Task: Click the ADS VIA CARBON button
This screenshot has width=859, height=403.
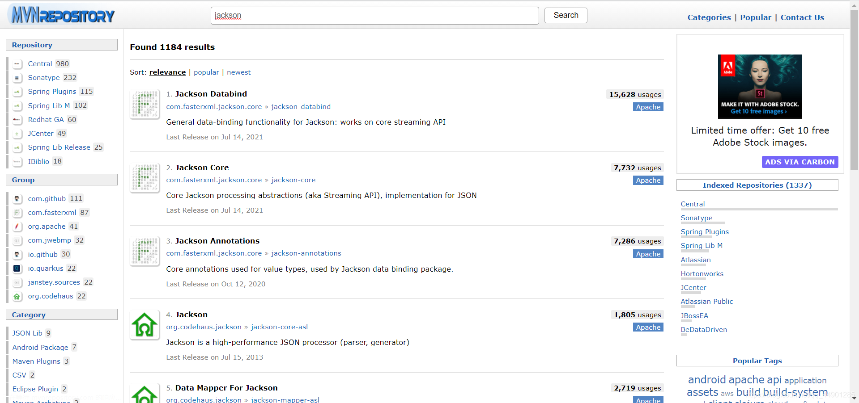Action: click(799, 162)
